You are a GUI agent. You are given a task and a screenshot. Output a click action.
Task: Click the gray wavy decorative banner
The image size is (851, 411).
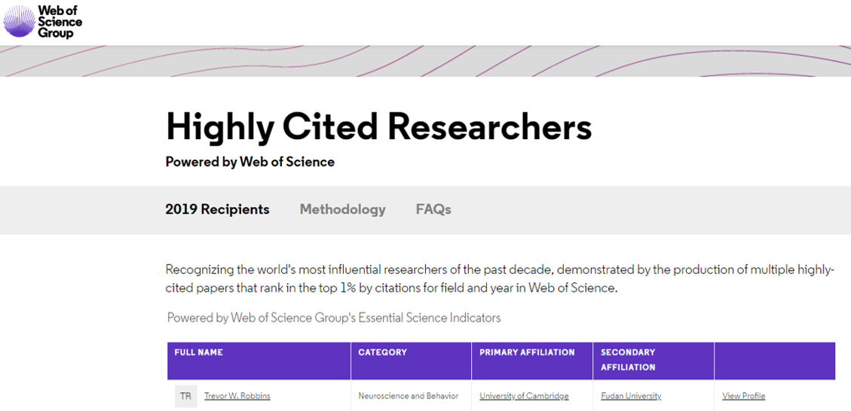click(425, 61)
